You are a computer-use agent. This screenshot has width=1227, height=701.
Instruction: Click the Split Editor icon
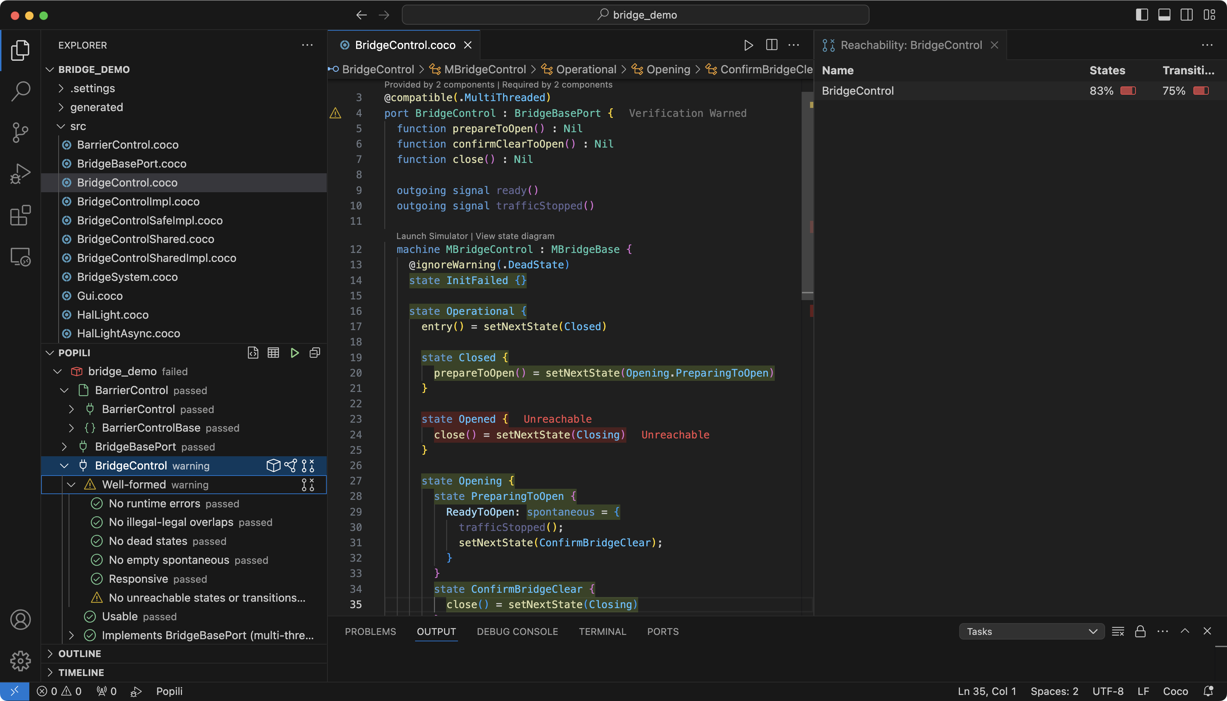pos(771,45)
